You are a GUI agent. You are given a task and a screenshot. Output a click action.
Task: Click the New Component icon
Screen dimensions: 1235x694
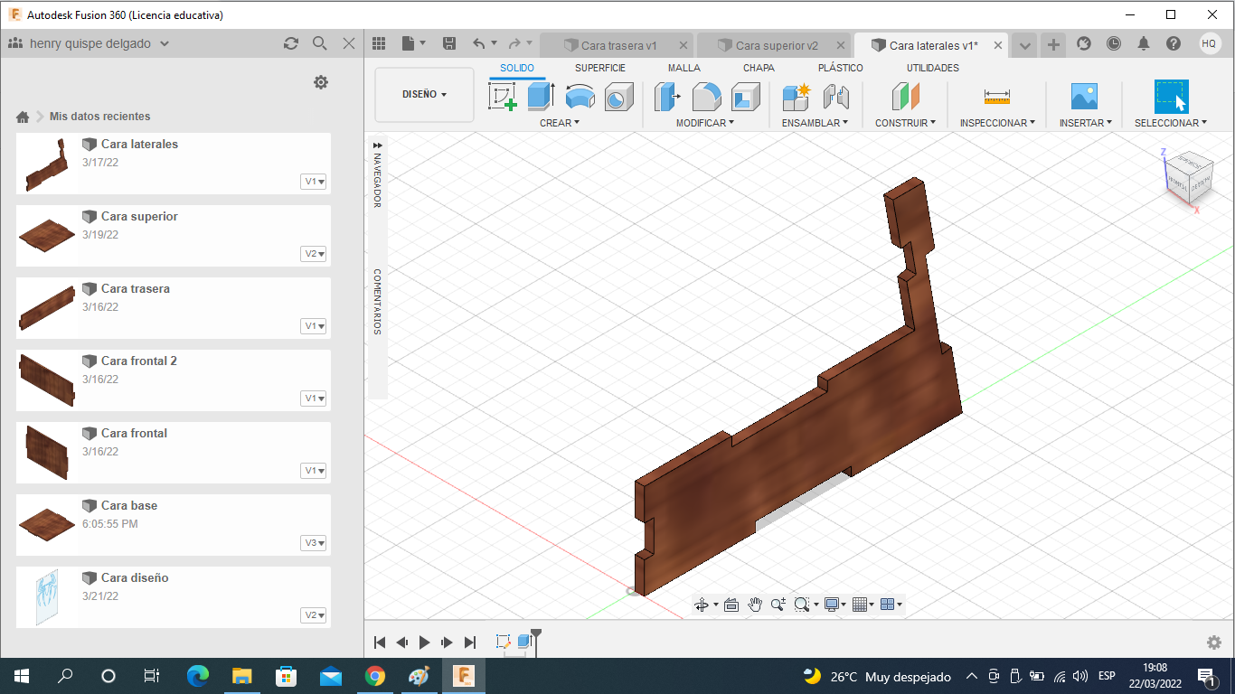tap(797, 96)
